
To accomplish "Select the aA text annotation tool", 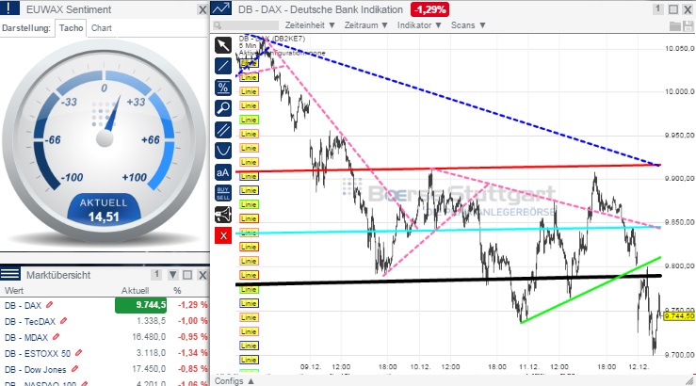I will point(223,172).
